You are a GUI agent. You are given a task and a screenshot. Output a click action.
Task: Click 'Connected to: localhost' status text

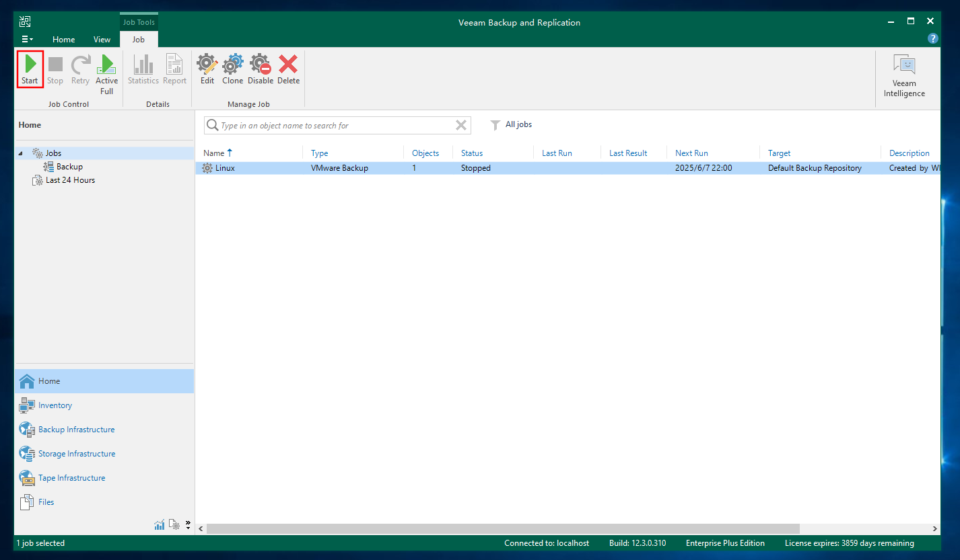pyautogui.click(x=547, y=543)
